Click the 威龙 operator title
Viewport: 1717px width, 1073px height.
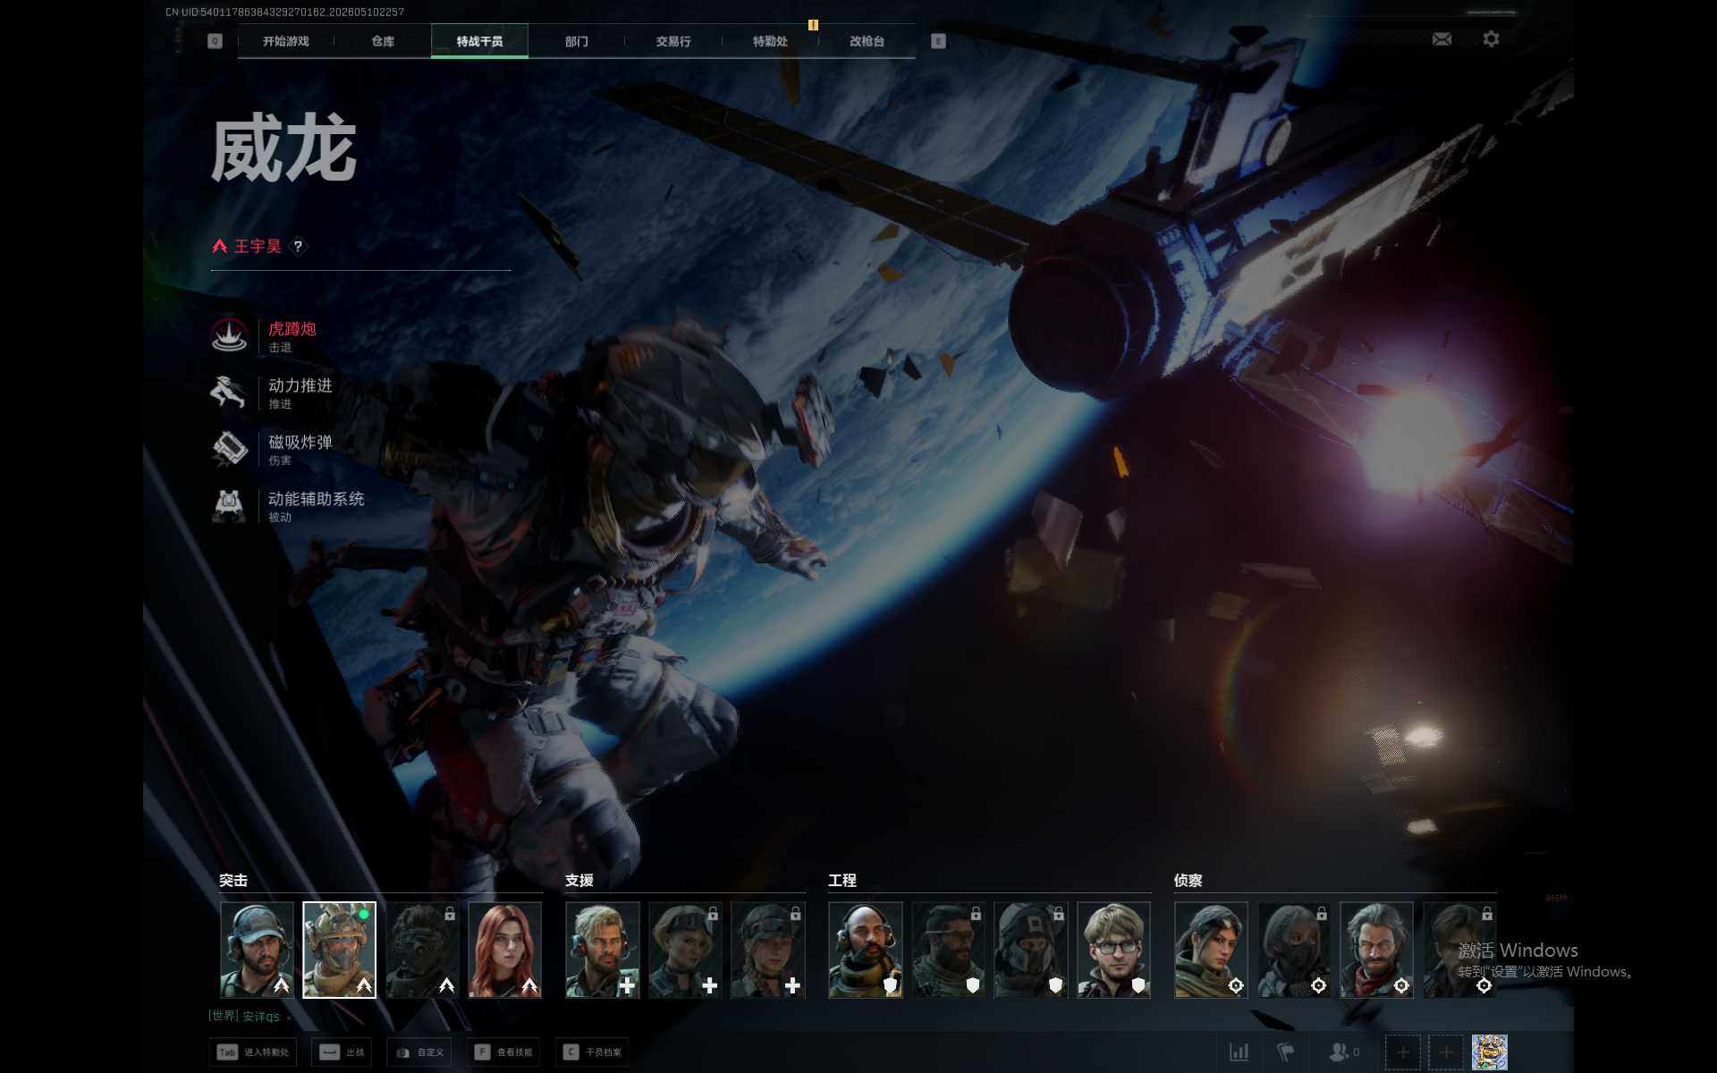(284, 149)
